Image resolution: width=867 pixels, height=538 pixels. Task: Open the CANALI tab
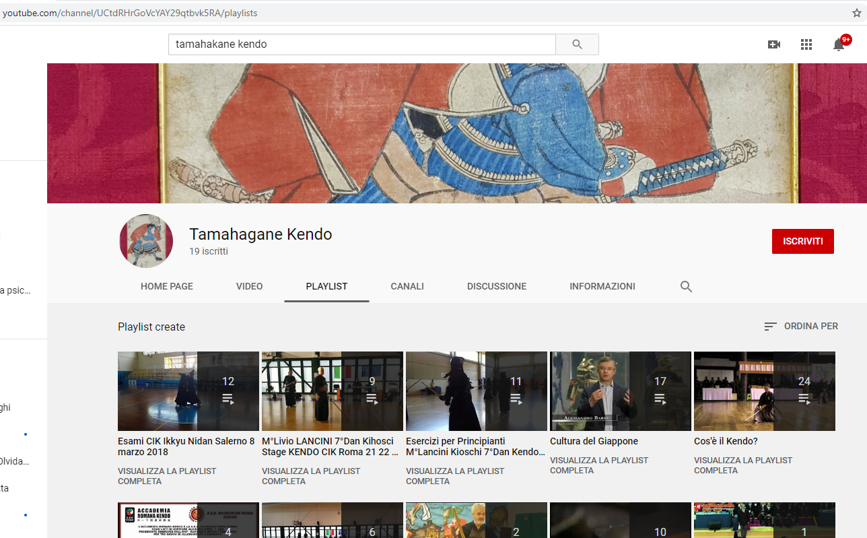click(x=407, y=286)
